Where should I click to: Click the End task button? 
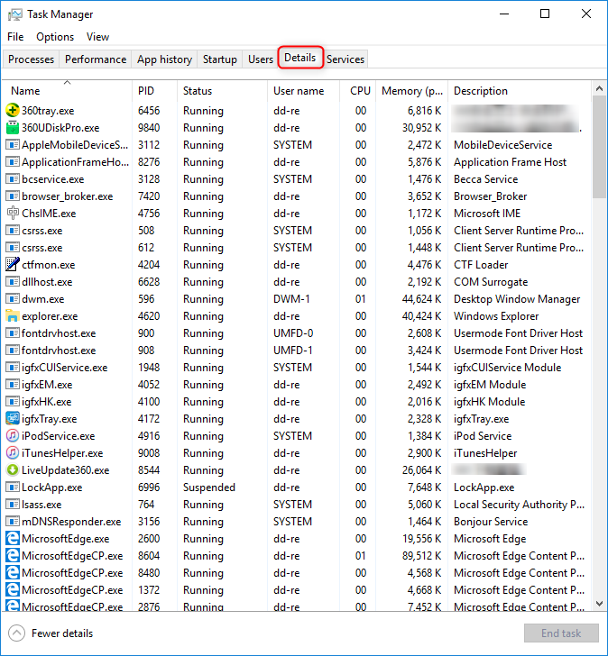pyautogui.click(x=560, y=633)
